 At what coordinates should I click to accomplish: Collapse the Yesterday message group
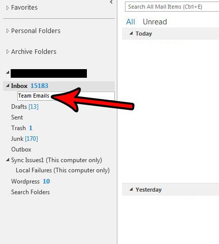131,189
